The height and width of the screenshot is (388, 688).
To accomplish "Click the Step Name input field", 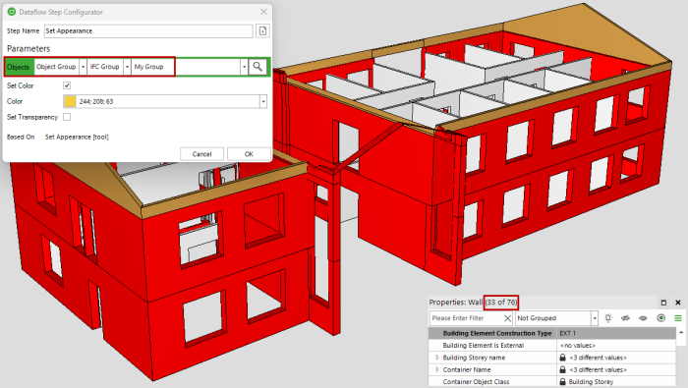I will pyautogui.click(x=148, y=31).
